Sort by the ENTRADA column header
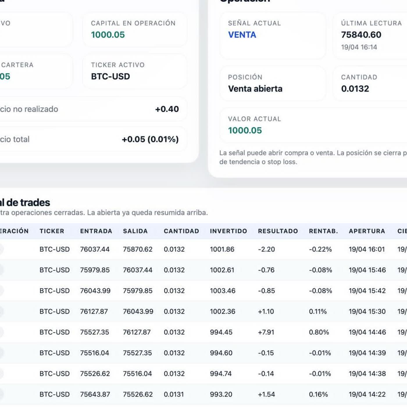Image resolution: width=407 pixels, height=407 pixels. (96, 231)
